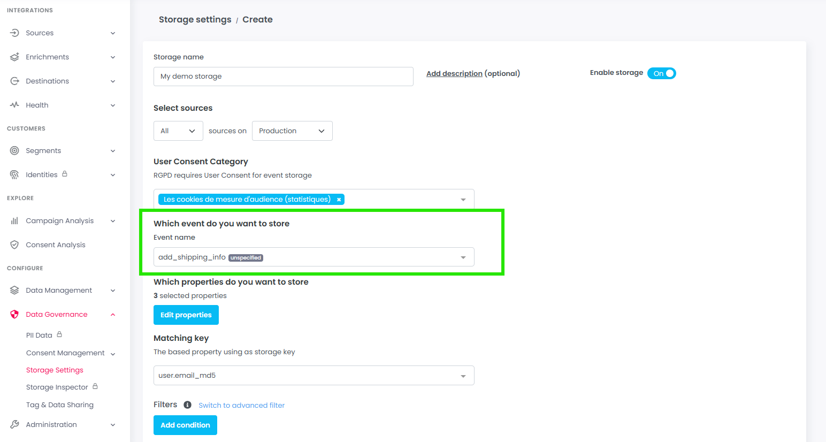Image resolution: width=826 pixels, height=442 pixels.
Task: Click the Health pulse icon
Action: 14,105
